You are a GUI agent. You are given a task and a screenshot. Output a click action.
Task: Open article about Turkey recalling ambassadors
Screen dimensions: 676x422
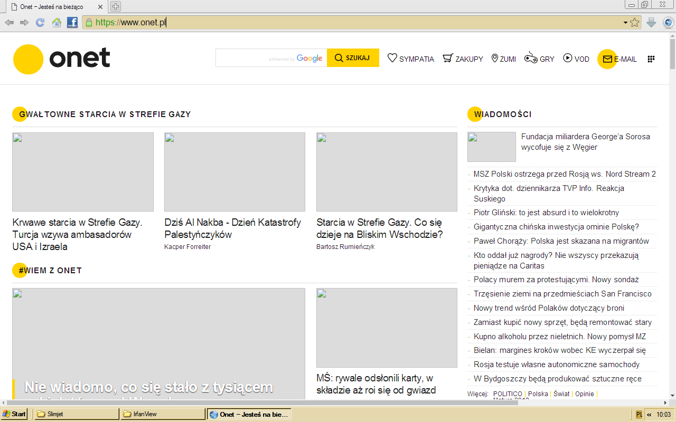77,234
